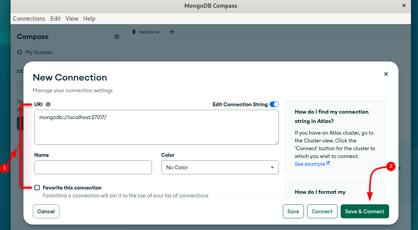This screenshot has height=230, width=418.
Task: Click the My Queries braces icon
Action: (20, 52)
